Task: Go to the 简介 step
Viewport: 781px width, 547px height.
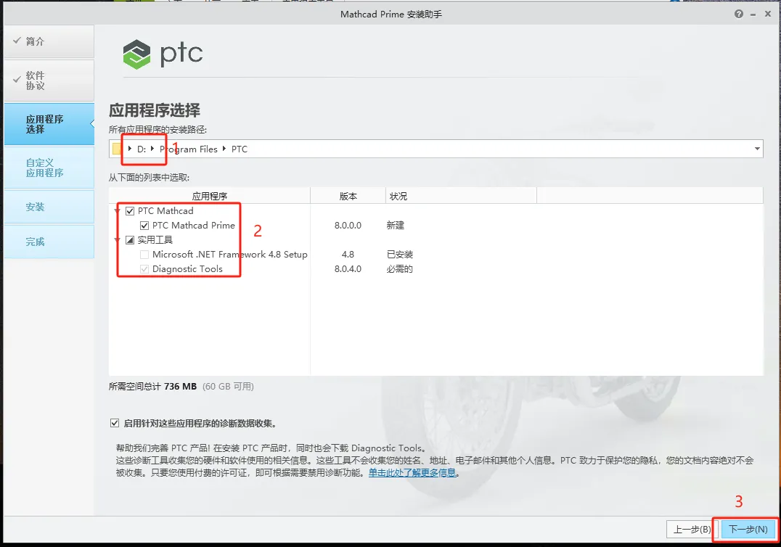Action: click(49, 41)
